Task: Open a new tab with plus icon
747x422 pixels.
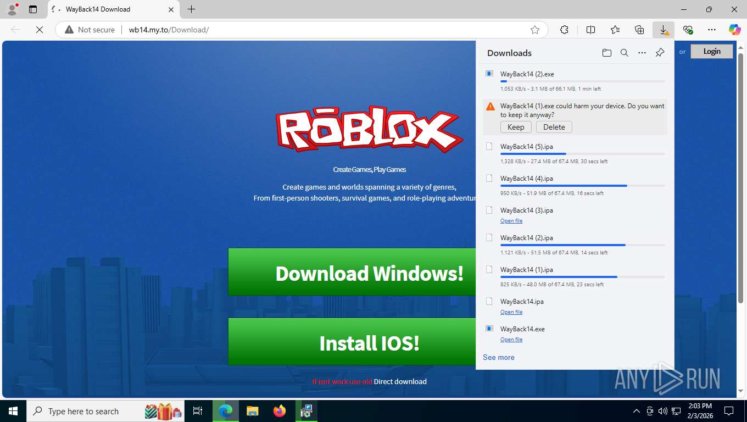Action: [x=191, y=9]
